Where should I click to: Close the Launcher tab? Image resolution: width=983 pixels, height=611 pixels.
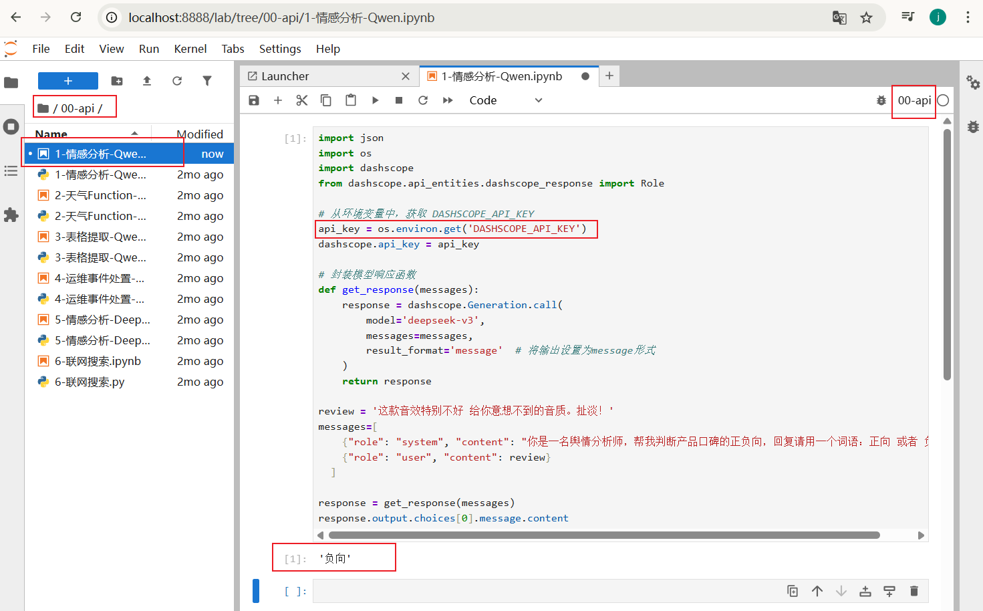[406, 76]
